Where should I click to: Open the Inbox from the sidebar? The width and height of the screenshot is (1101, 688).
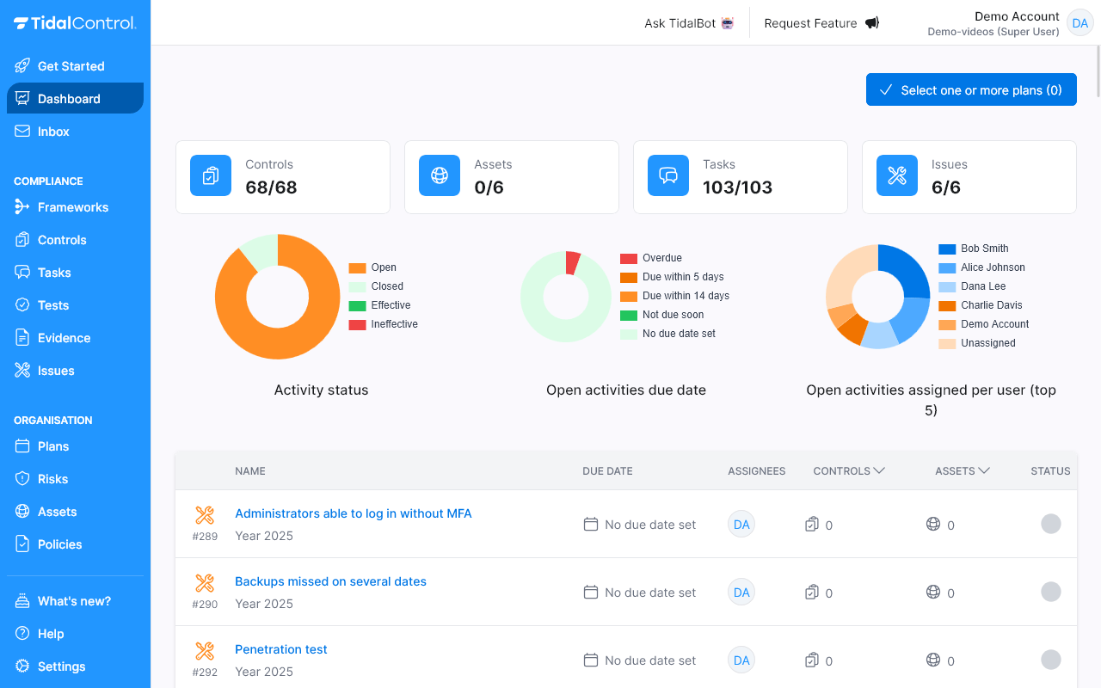click(53, 131)
